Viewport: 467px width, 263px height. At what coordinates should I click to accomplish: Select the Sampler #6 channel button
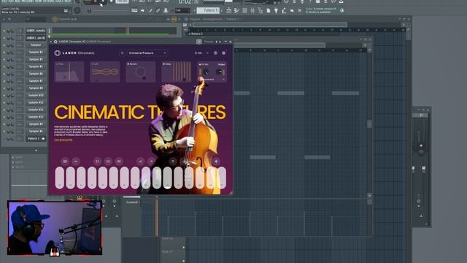pyautogui.click(x=36, y=74)
